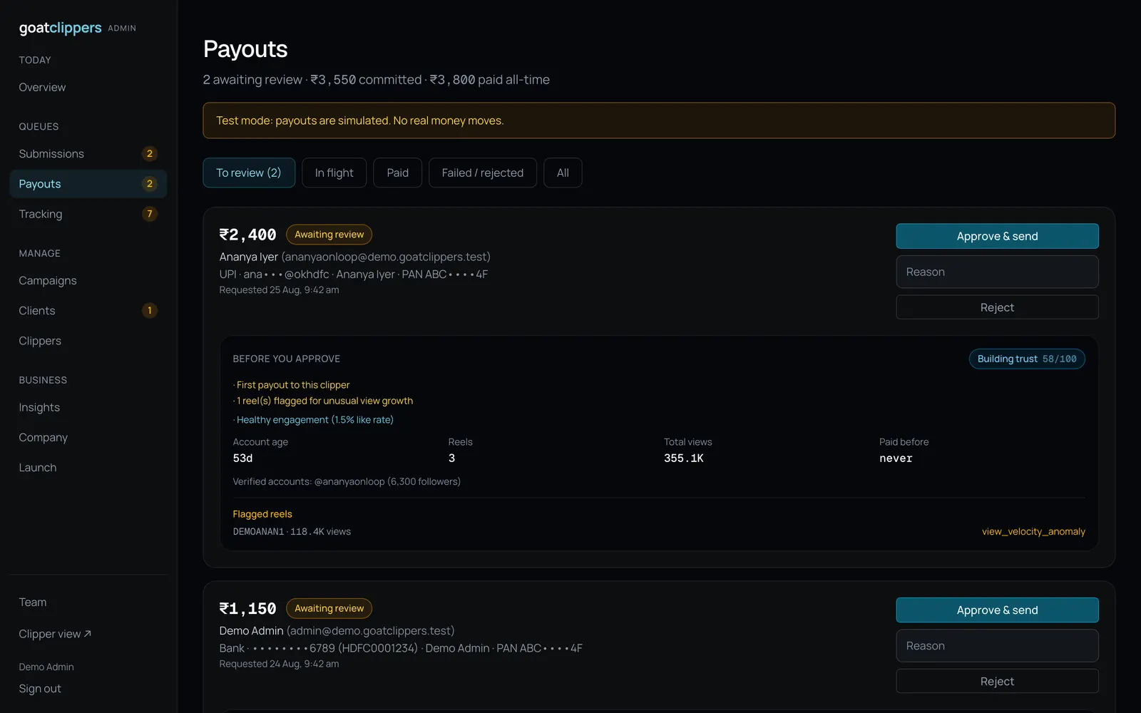Click the Clients badge showing 1

(150, 310)
